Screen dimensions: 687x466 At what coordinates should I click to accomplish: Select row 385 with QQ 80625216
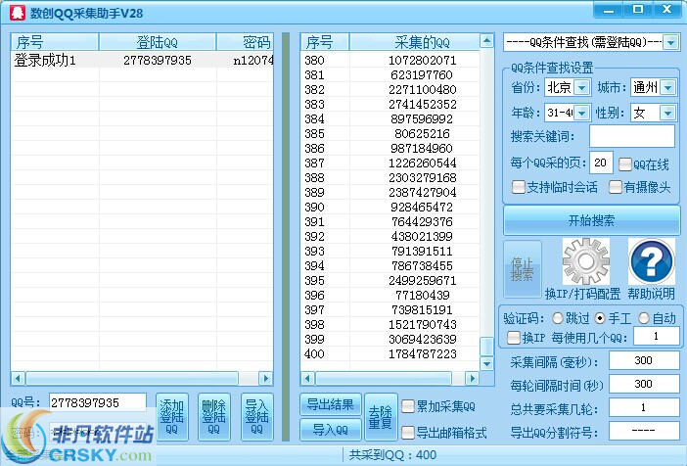point(389,133)
